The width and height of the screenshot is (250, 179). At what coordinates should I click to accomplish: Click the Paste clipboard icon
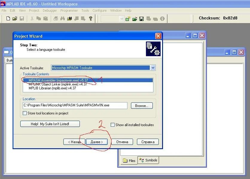click(x=45, y=19)
